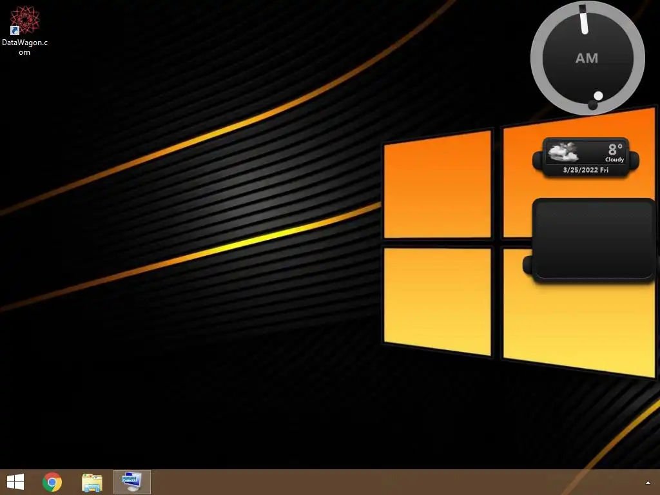Open the weather gadget showing 8° Cloudy

586,157
